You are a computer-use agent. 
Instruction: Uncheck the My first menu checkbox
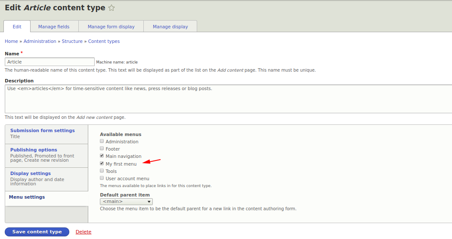coord(102,163)
